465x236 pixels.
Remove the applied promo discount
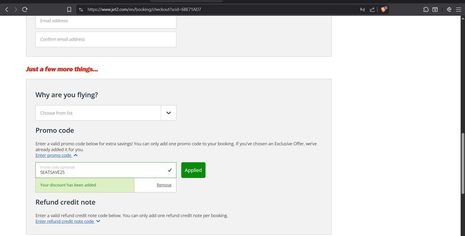click(164, 185)
